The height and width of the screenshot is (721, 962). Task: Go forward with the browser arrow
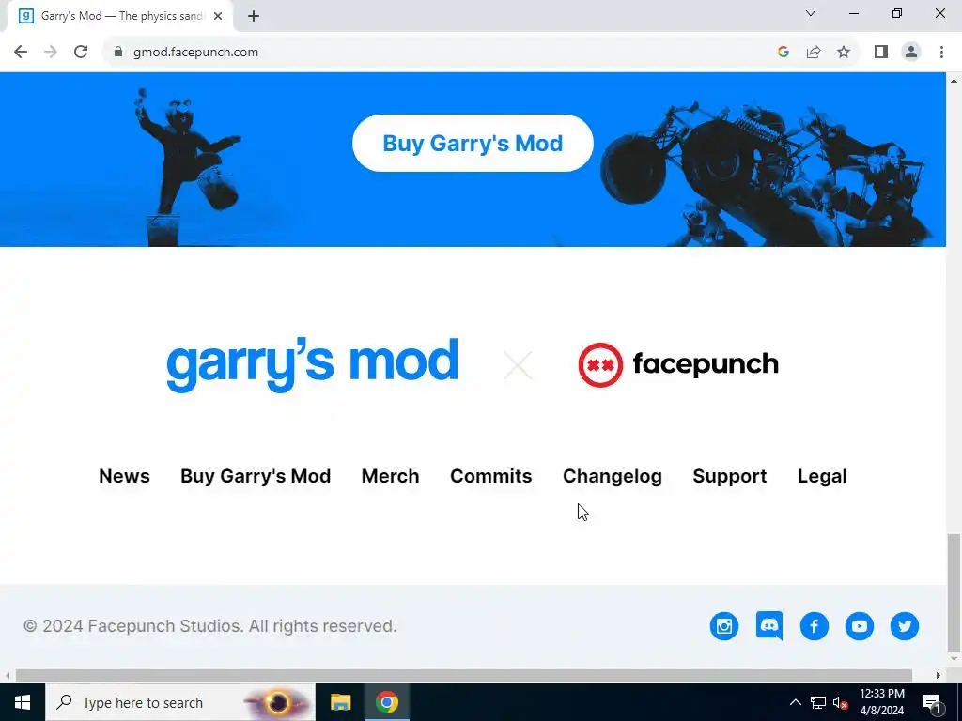51,53
